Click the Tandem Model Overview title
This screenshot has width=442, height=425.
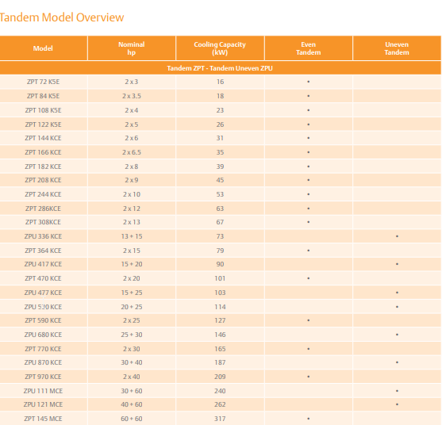point(61,17)
